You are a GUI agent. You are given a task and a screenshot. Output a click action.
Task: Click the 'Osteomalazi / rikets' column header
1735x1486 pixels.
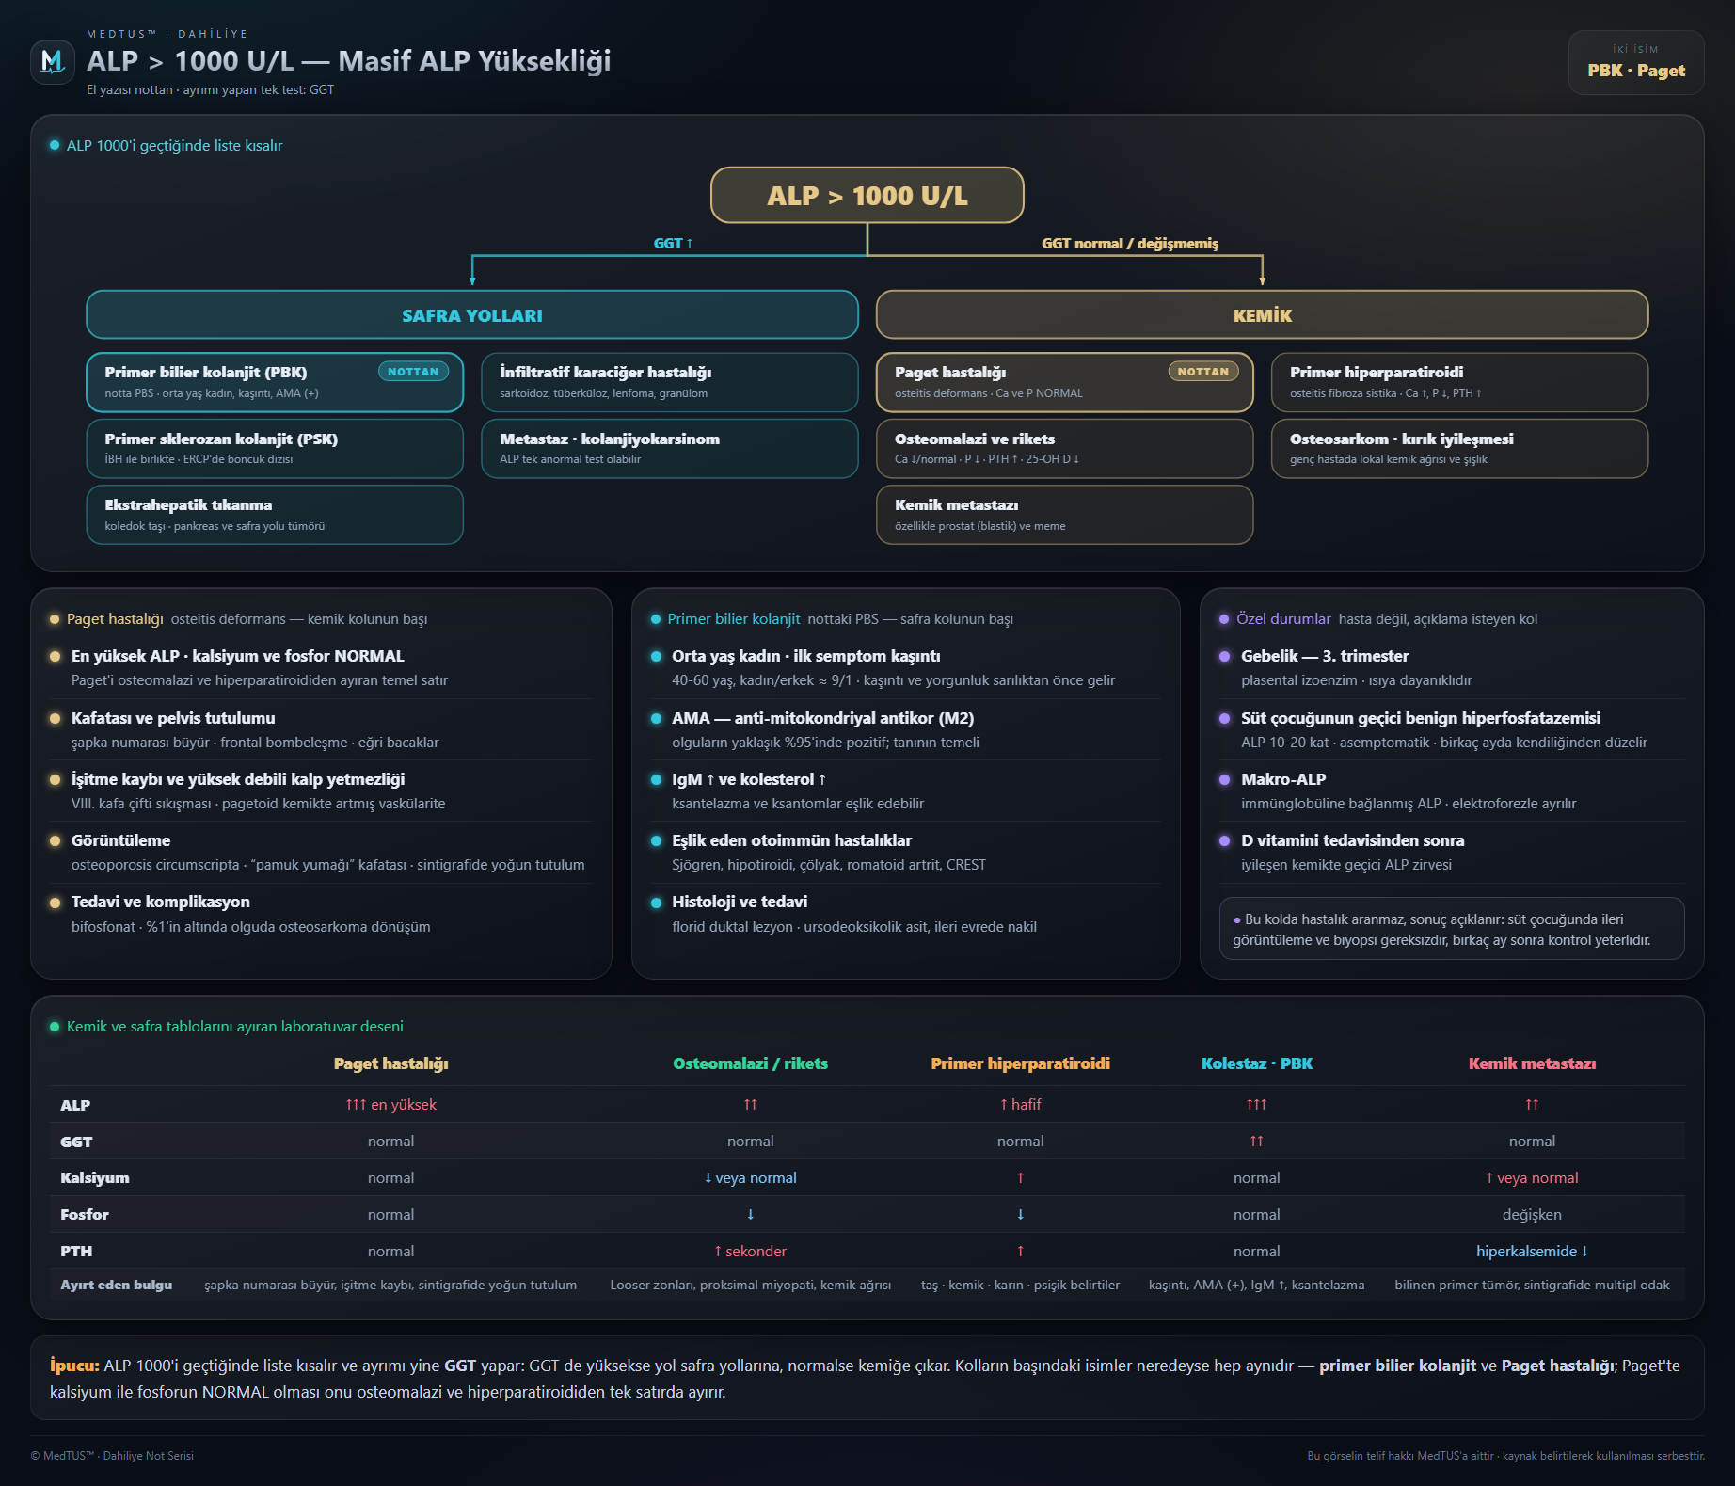click(750, 1063)
